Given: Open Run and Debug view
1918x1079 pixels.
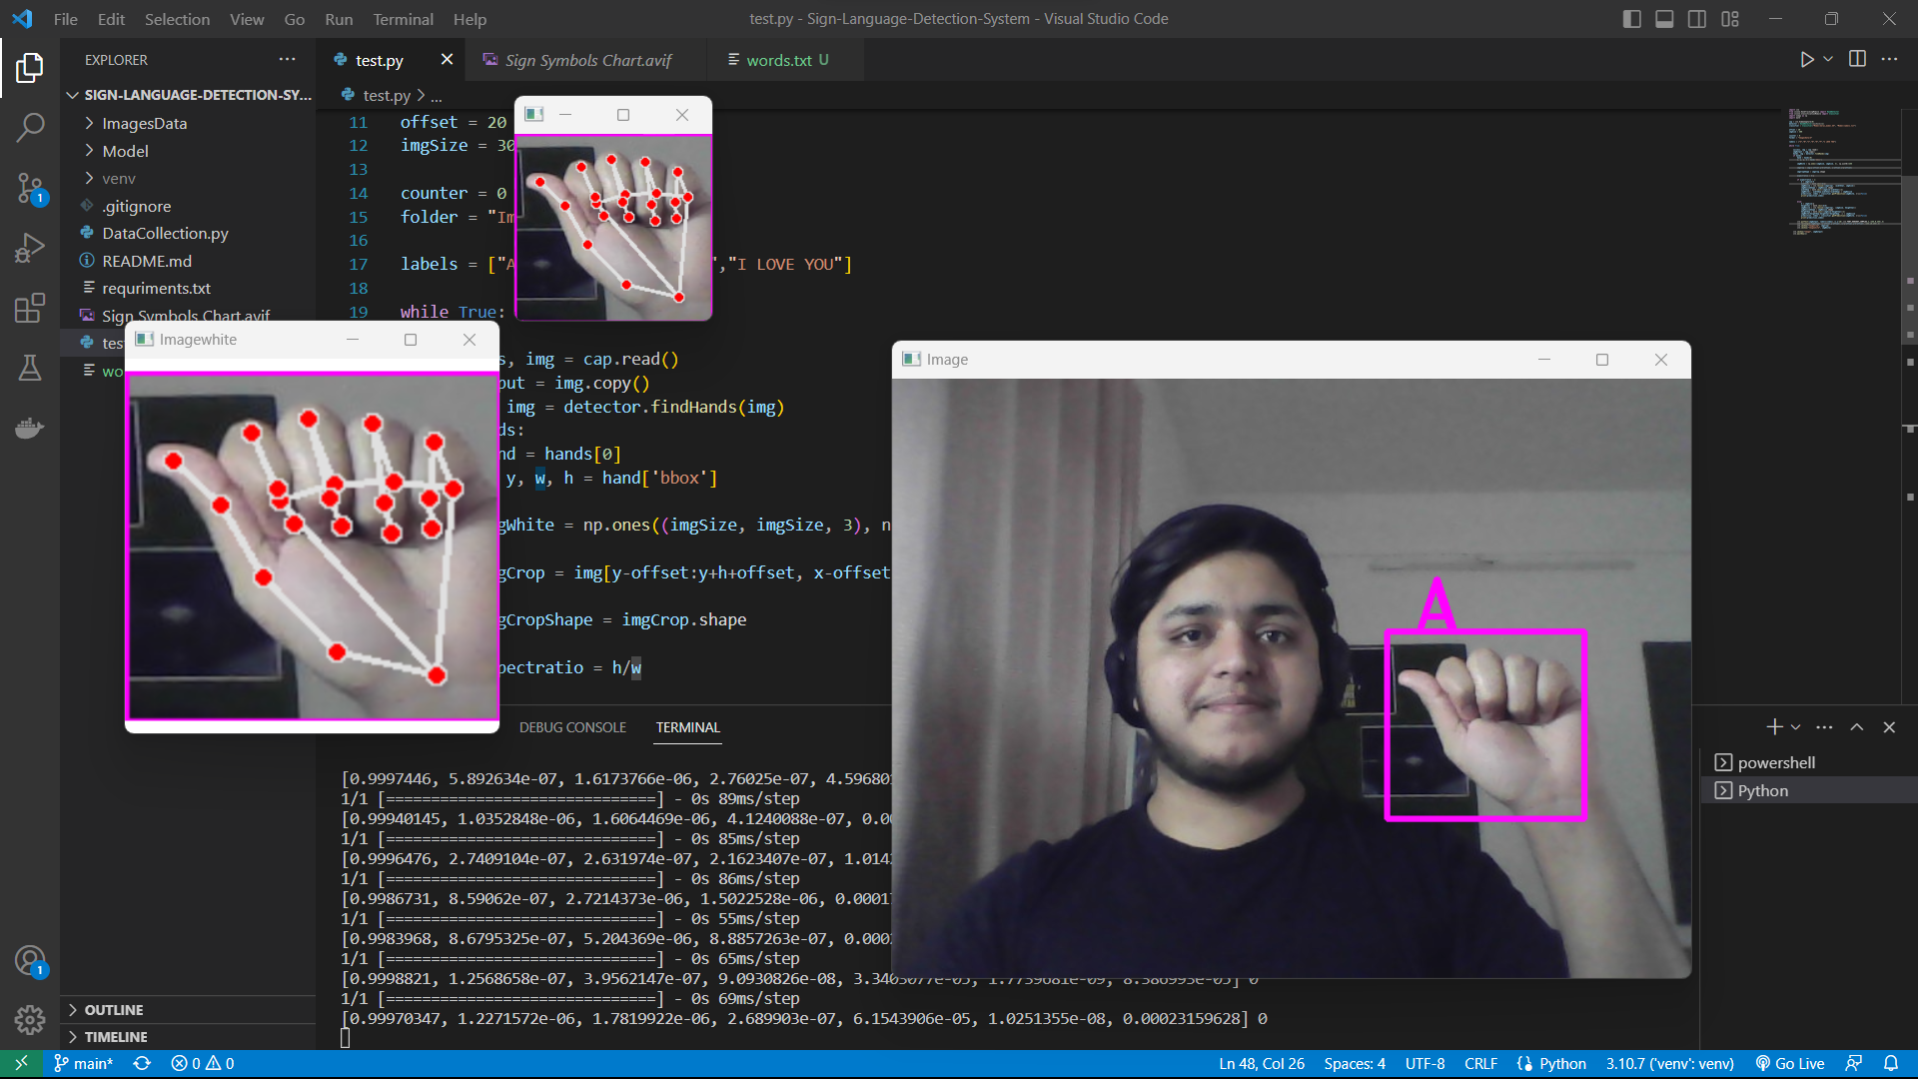Looking at the screenshot, I should tap(30, 247).
